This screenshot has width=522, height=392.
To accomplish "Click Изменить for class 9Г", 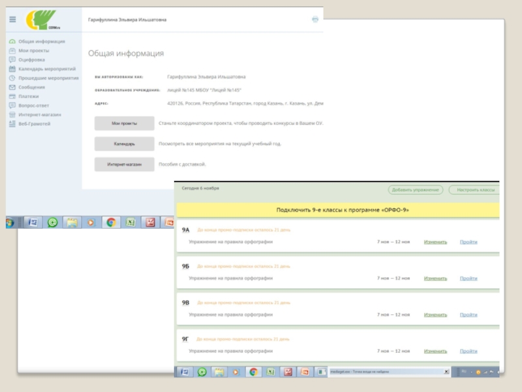I will pyautogui.click(x=435, y=351).
